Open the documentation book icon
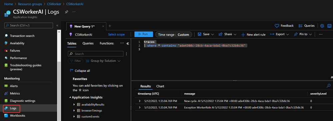Viewport: 333px width, 121px height. click(329, 26)
